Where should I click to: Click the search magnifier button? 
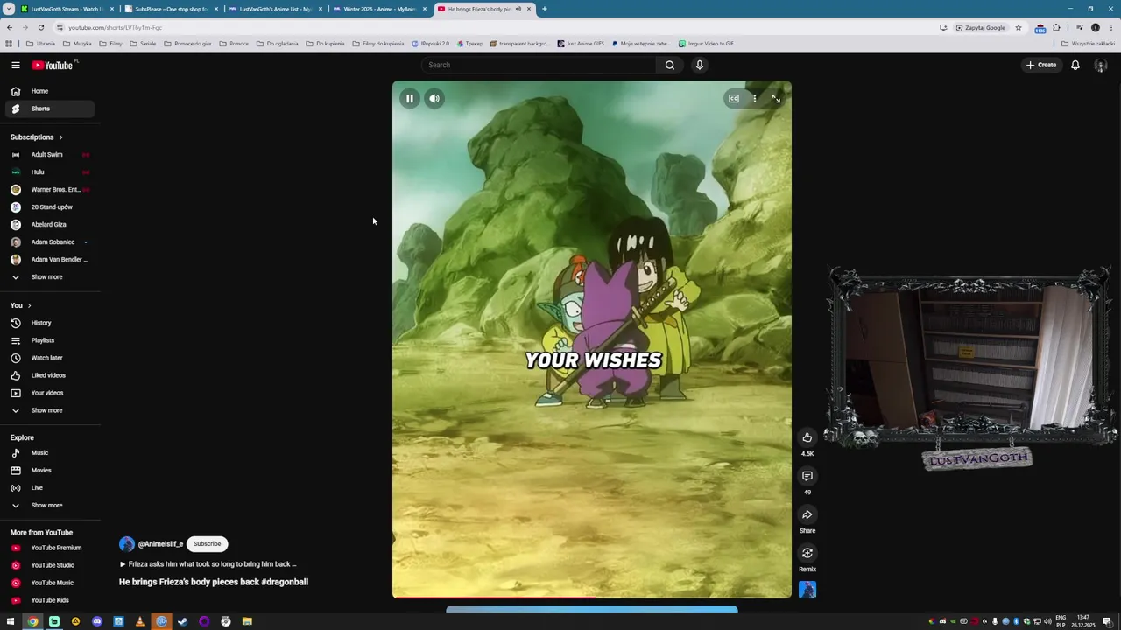(x=670, y=65)
